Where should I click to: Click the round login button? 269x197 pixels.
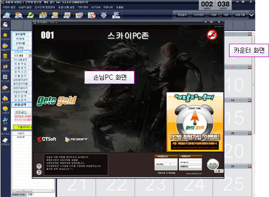coord(213,164)
